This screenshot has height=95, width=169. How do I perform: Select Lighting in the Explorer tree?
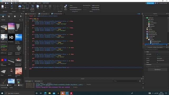click(x=150, y=30)
